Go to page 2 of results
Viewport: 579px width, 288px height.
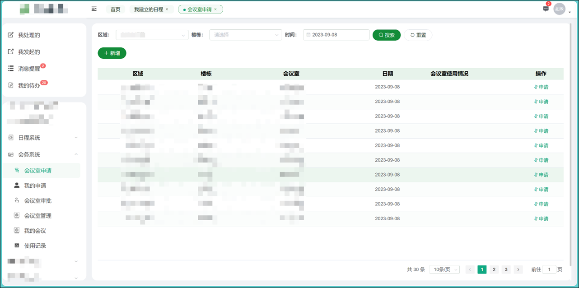pos(494,269)
